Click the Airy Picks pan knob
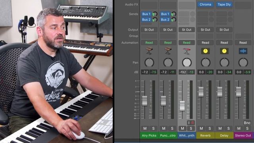This screenshot has width=254, height=143. (x=149, y=62)
